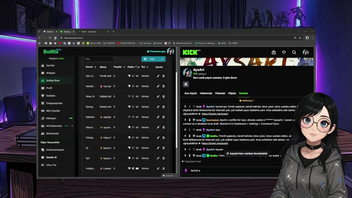Delete the !mighty command via trash icon
The width and height of the screenshot is (352, 198).
point(164,168)
